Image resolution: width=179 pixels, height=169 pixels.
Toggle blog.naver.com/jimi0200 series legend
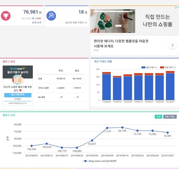tap(100, 161)
